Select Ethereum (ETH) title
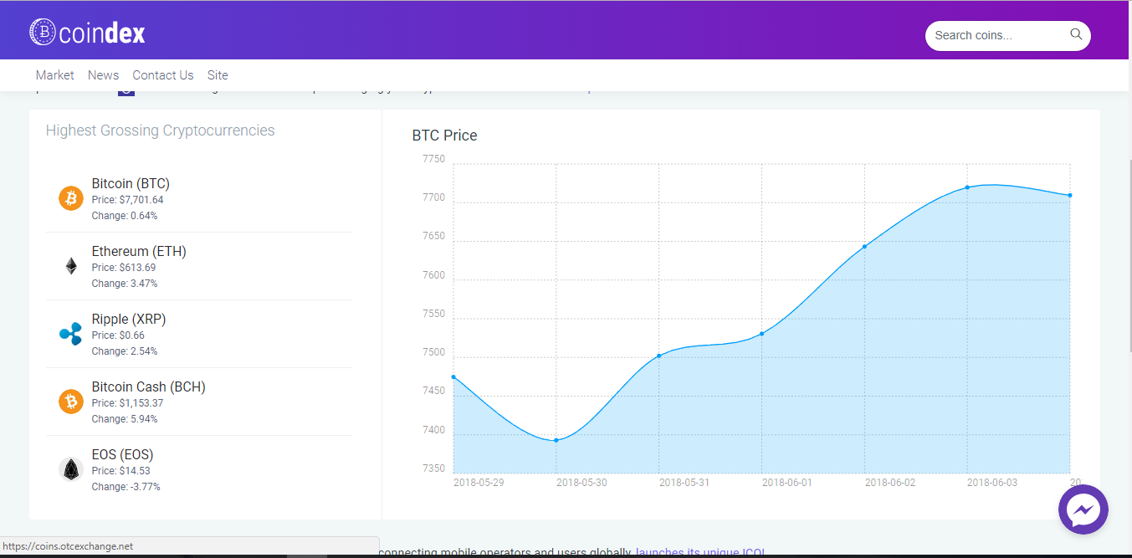 click(139, 251)
